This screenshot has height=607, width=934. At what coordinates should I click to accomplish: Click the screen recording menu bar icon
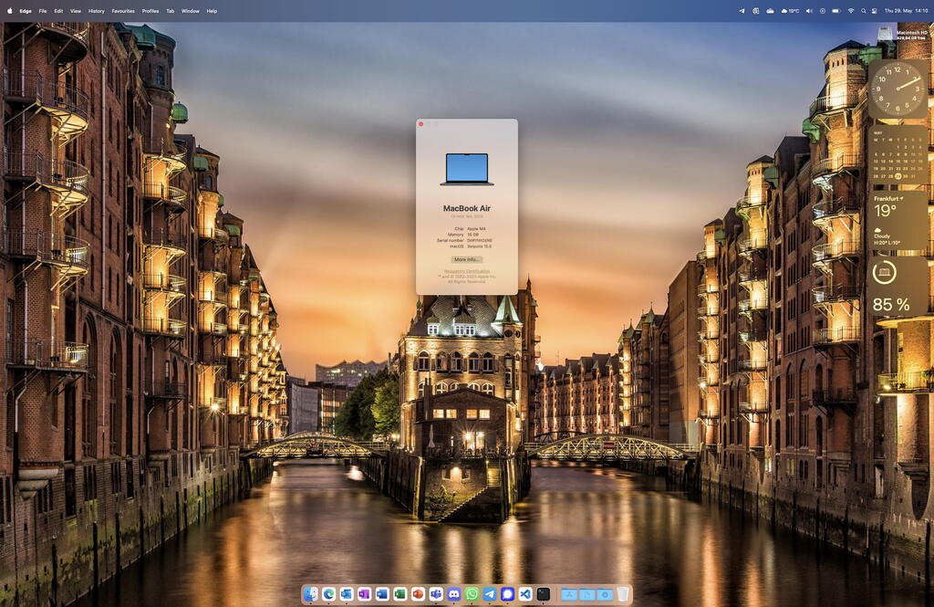tap(823, 11)
